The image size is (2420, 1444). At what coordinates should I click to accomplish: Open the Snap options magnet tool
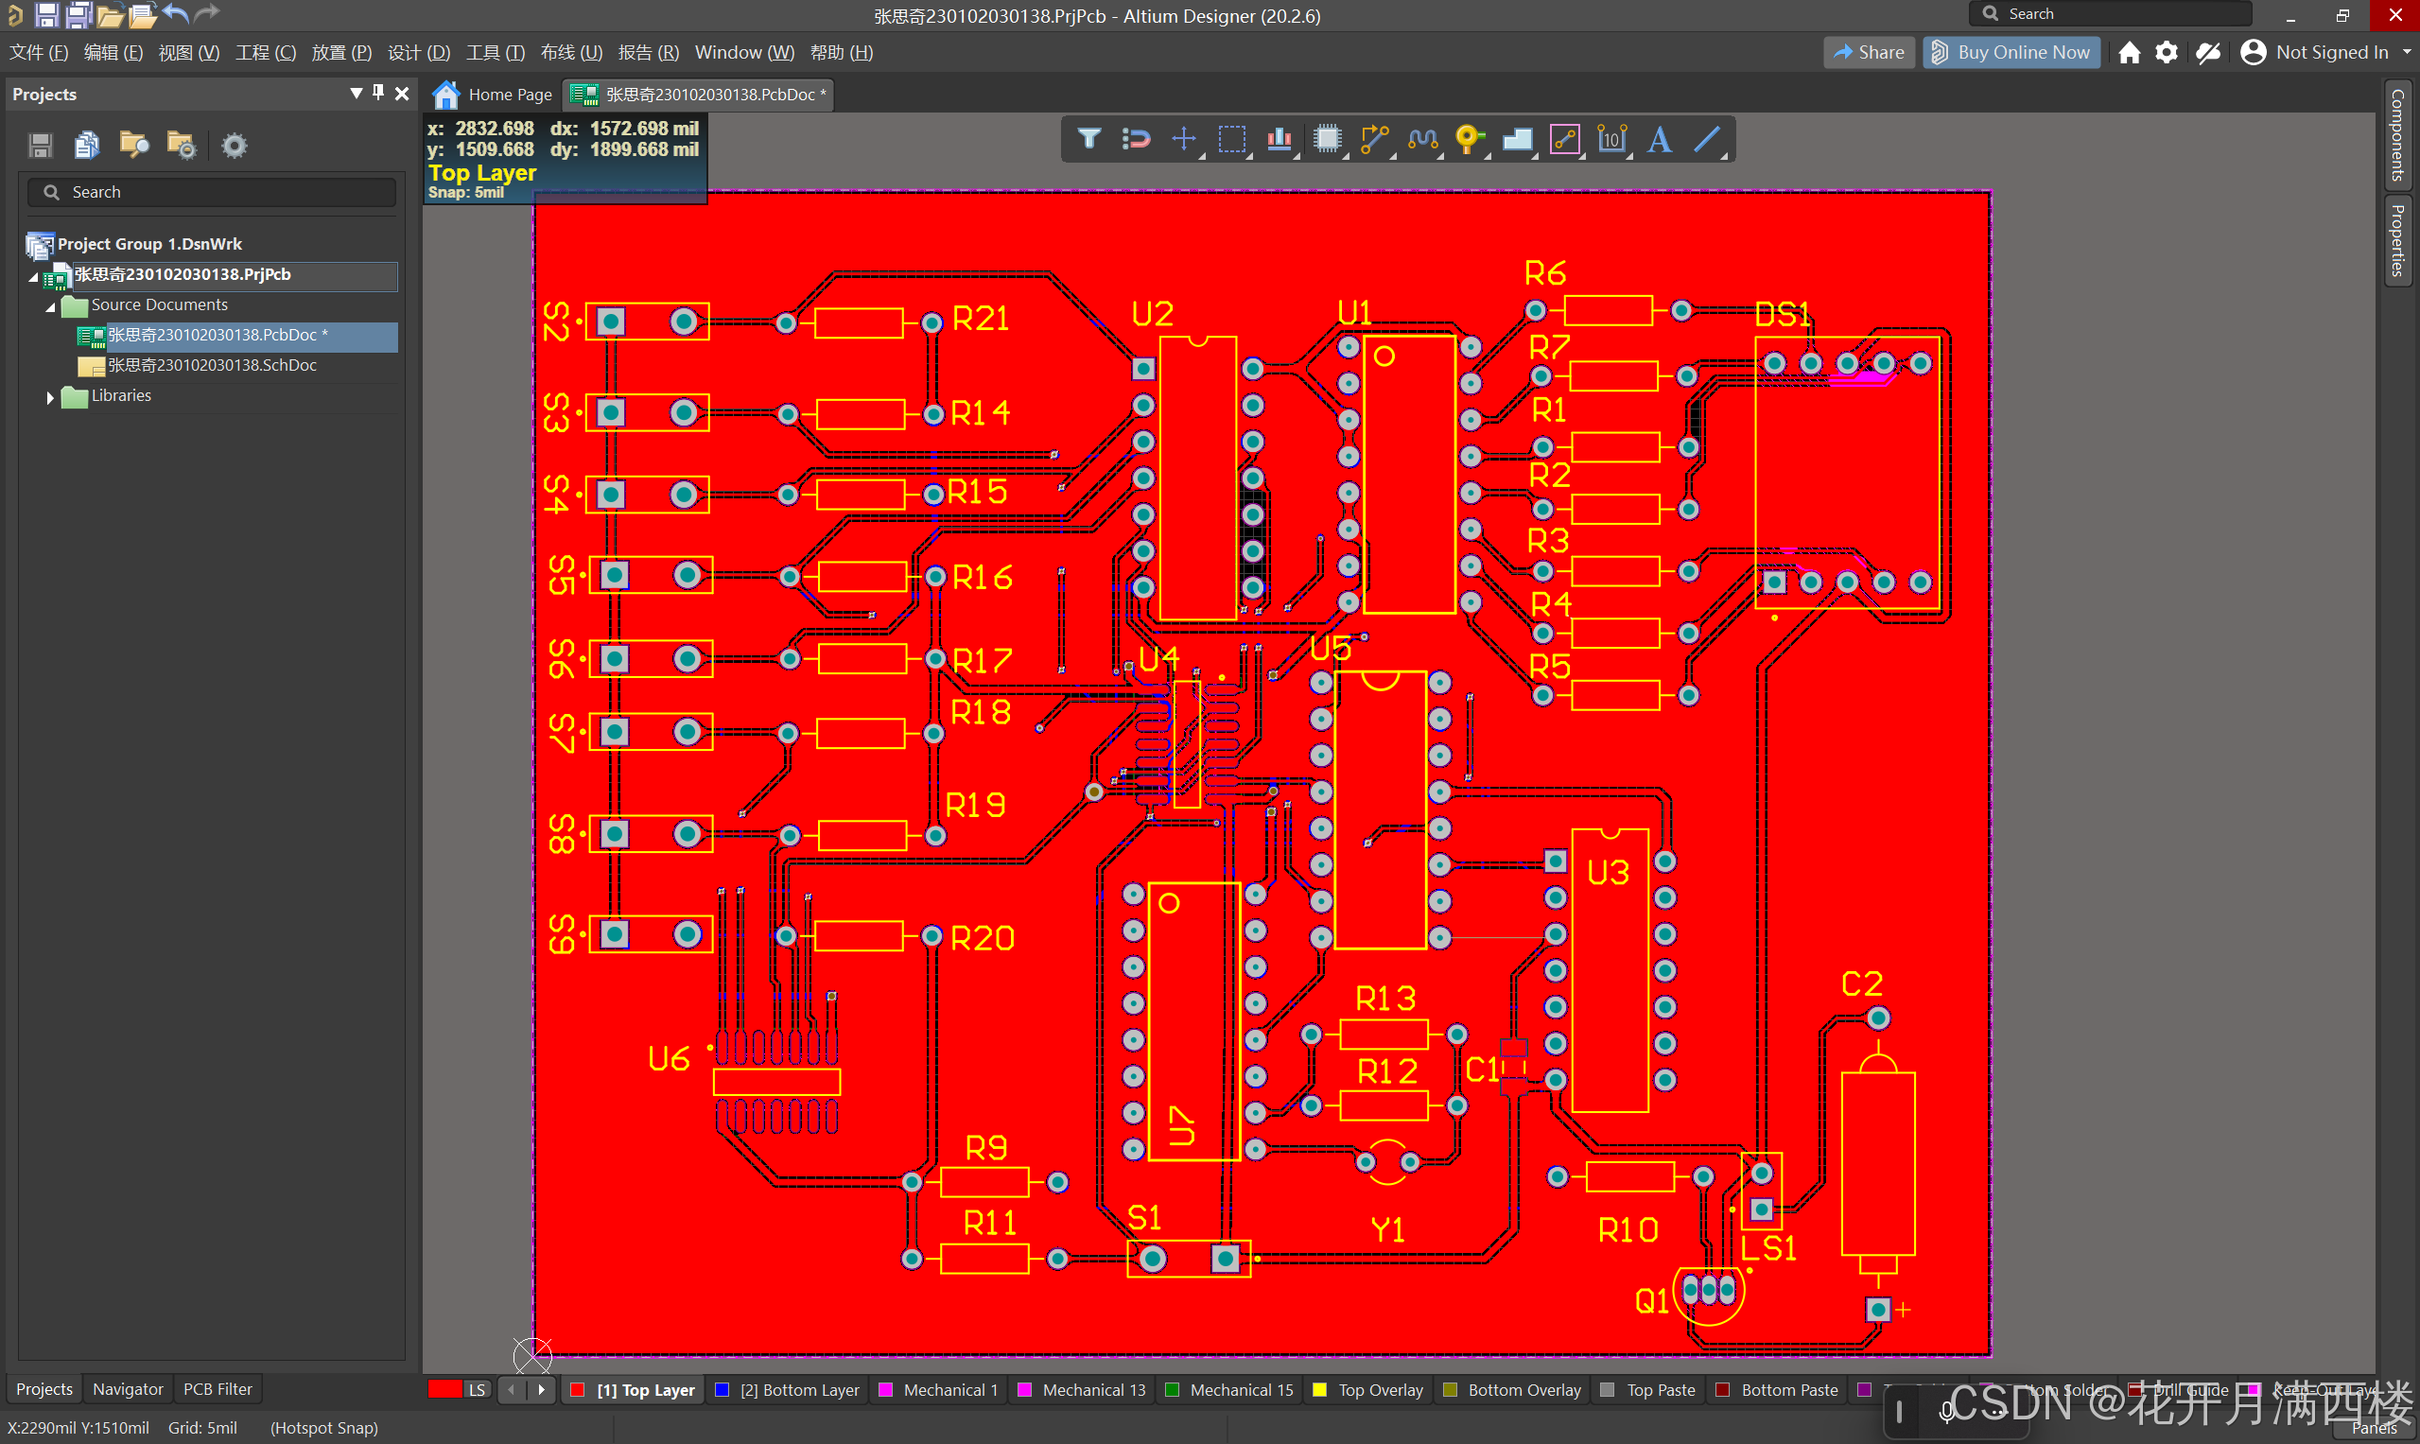(1136, 140)
